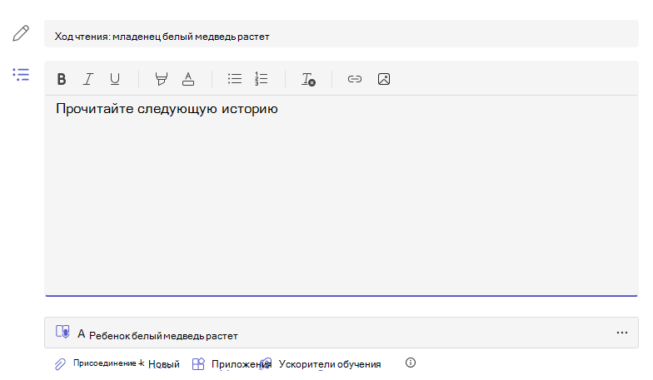Insert bulleted list
Viewport: 653px width, 380px height.
(235, 78)
